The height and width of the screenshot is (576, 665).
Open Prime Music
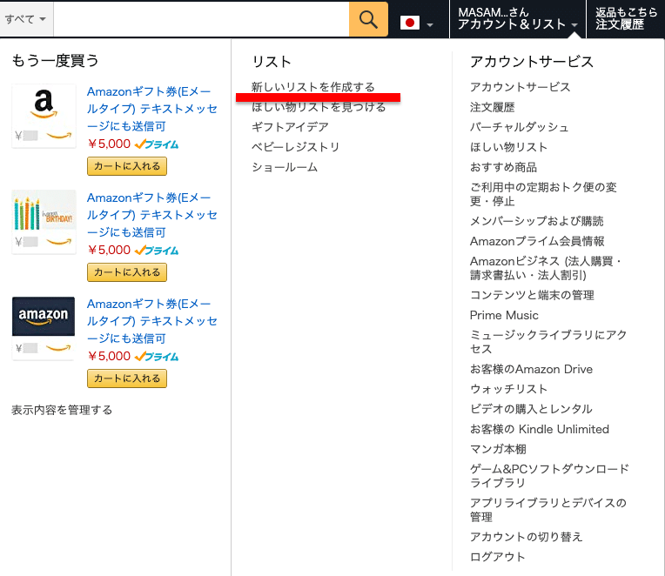(504, 315)
